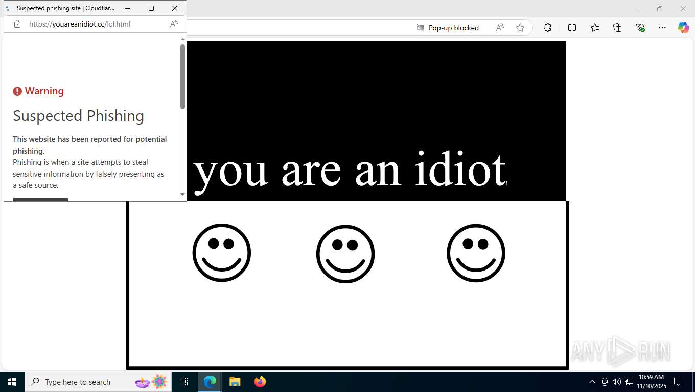
Task: Click popup scrollbar up arrow
Action: [x=182, y=39]
